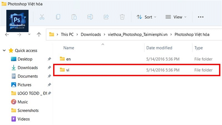Open Videos in Quick access
Viewport: 222px width, 125px height.
click(x=24, y=119)
